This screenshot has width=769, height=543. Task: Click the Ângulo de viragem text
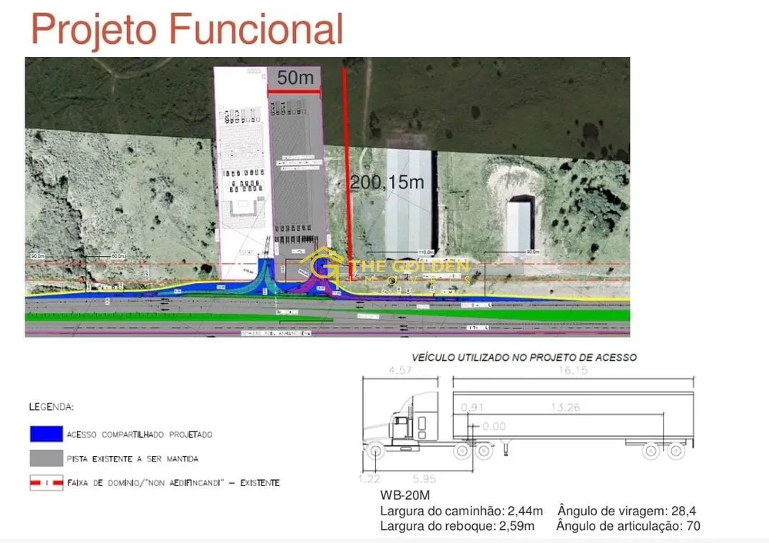point(627,511)
